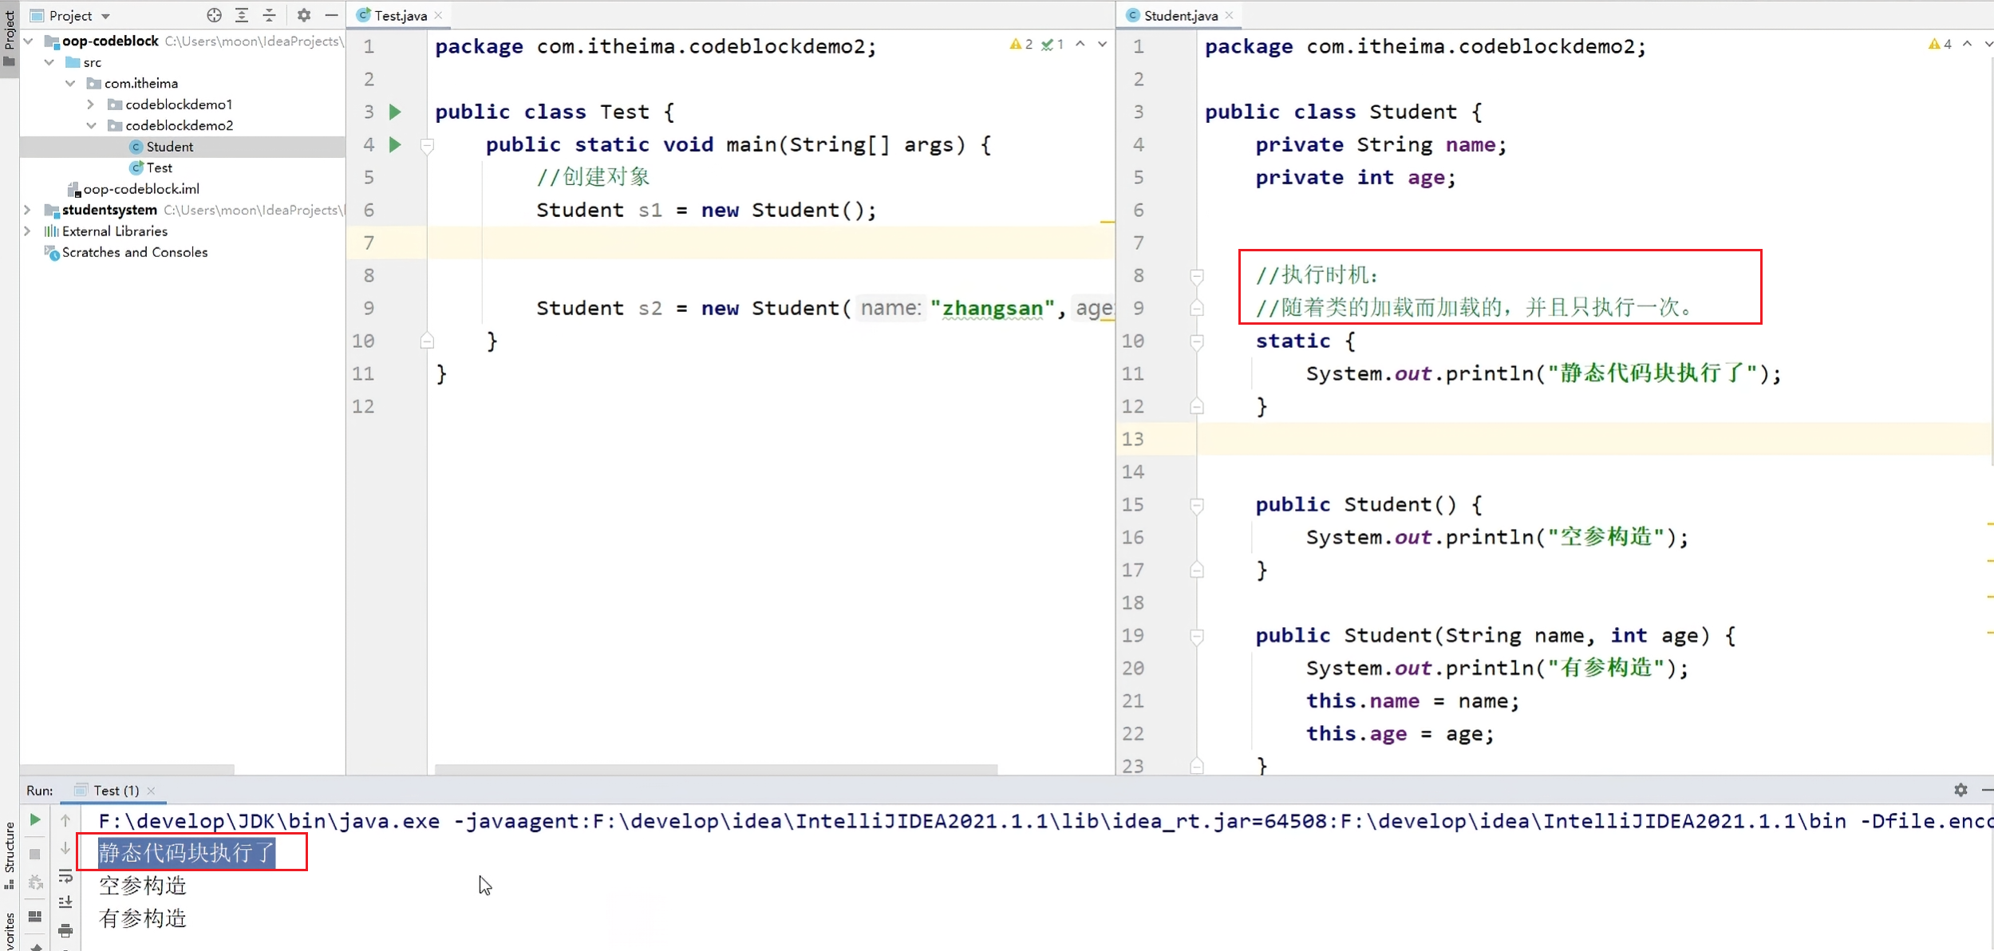Select the Test (1) run tab

[116, 790]
